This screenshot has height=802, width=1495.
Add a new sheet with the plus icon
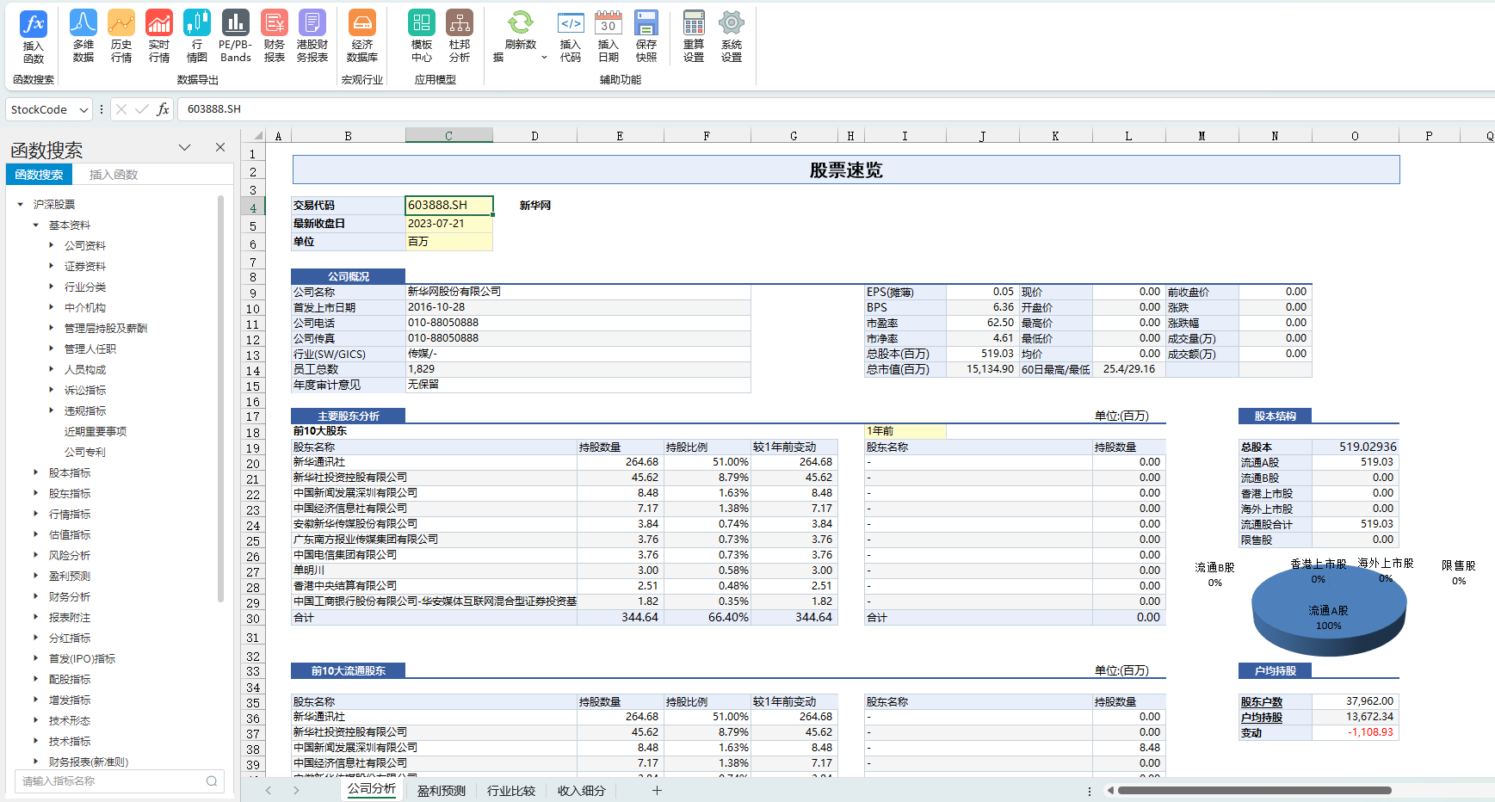tap(657, 790)
